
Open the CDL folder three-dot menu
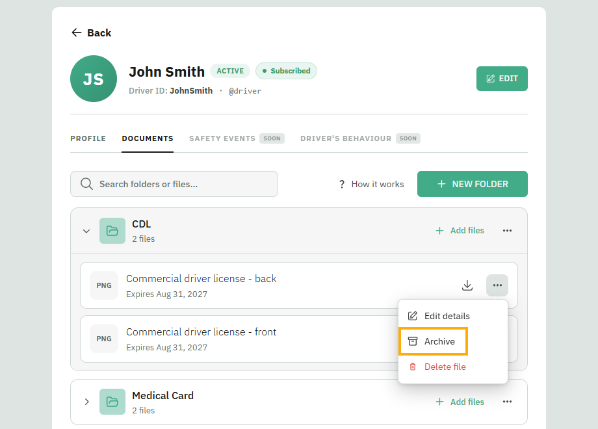point(507,231)
